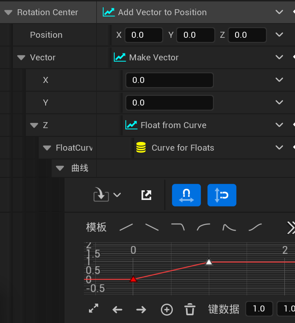Viewport: 295px width, 323px height.
Task: Toggle horizontal snapping button
Action: (186, 195)
